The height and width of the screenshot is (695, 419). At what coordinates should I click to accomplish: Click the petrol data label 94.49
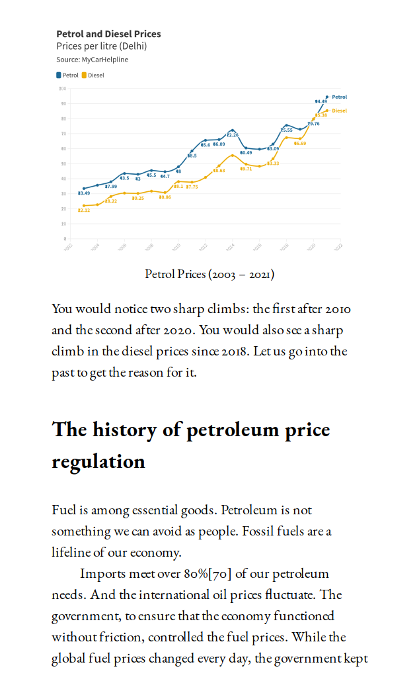click(321, 101)
